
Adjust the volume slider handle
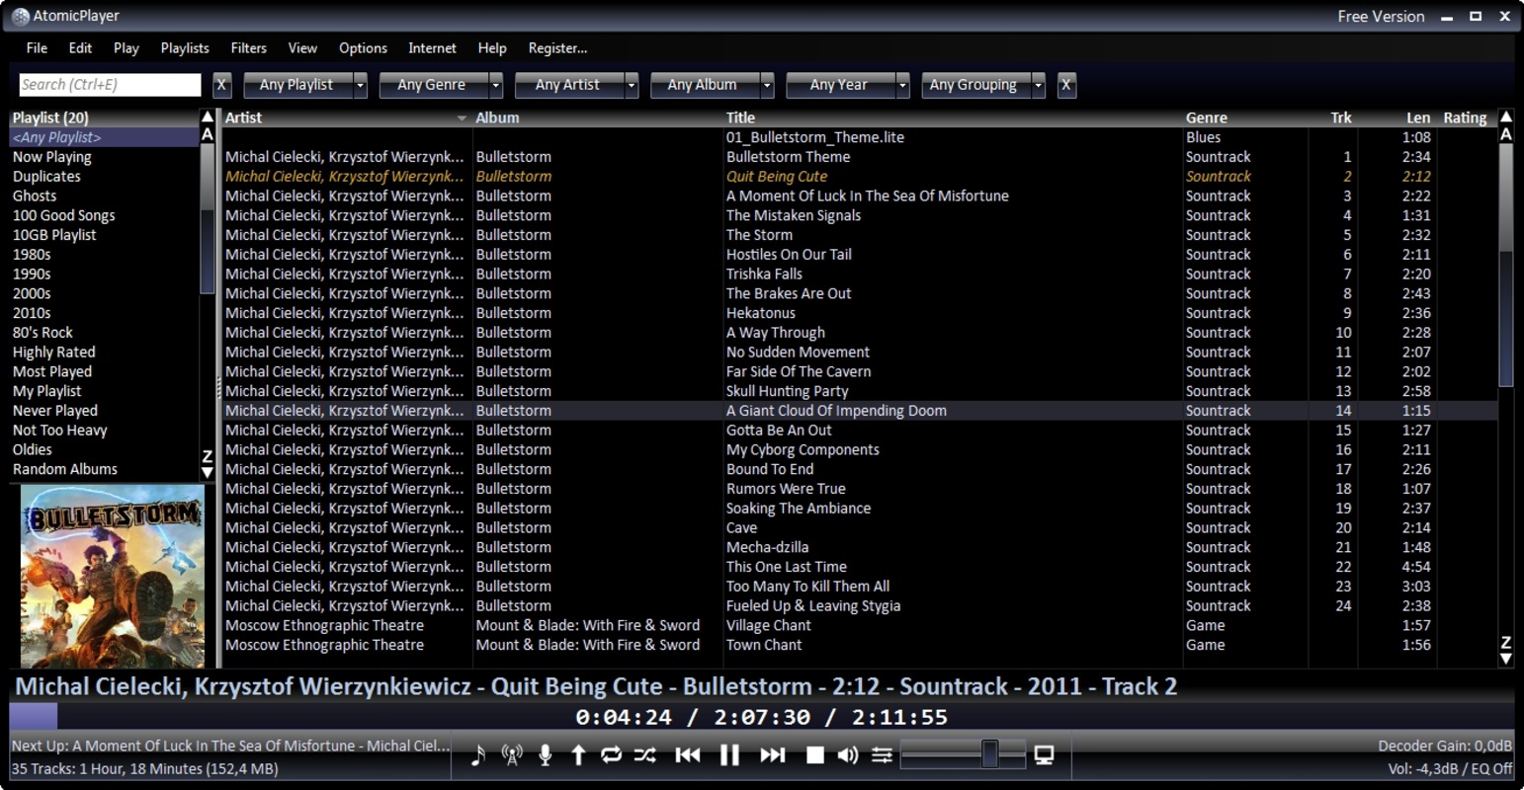[x=989, y=754]
